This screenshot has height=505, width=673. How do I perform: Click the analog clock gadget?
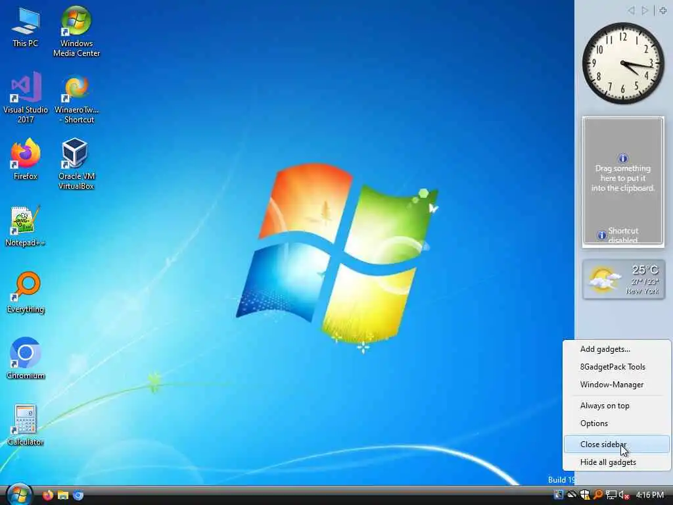tap(623, 63)
